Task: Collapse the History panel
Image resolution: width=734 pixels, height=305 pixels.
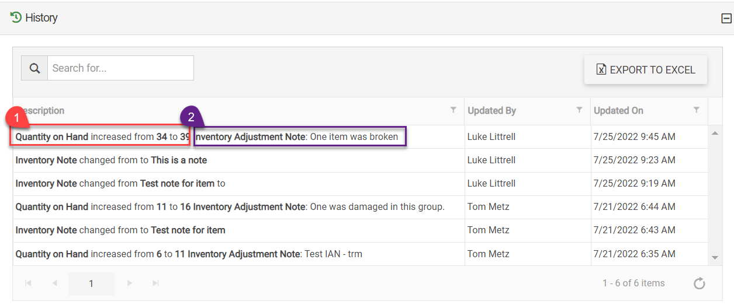Action: coord(726,19)
